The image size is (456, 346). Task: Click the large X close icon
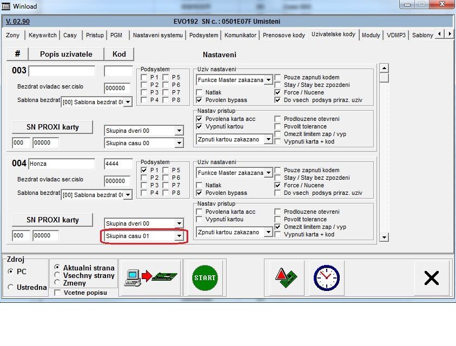point(431,277)
